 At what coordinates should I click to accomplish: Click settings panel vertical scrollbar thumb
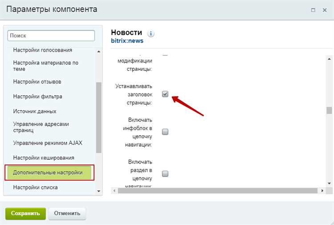329,110
